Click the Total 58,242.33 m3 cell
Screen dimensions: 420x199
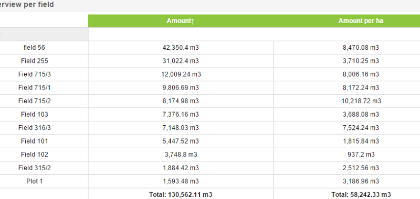pyautogui.click(x=361, y=194)
